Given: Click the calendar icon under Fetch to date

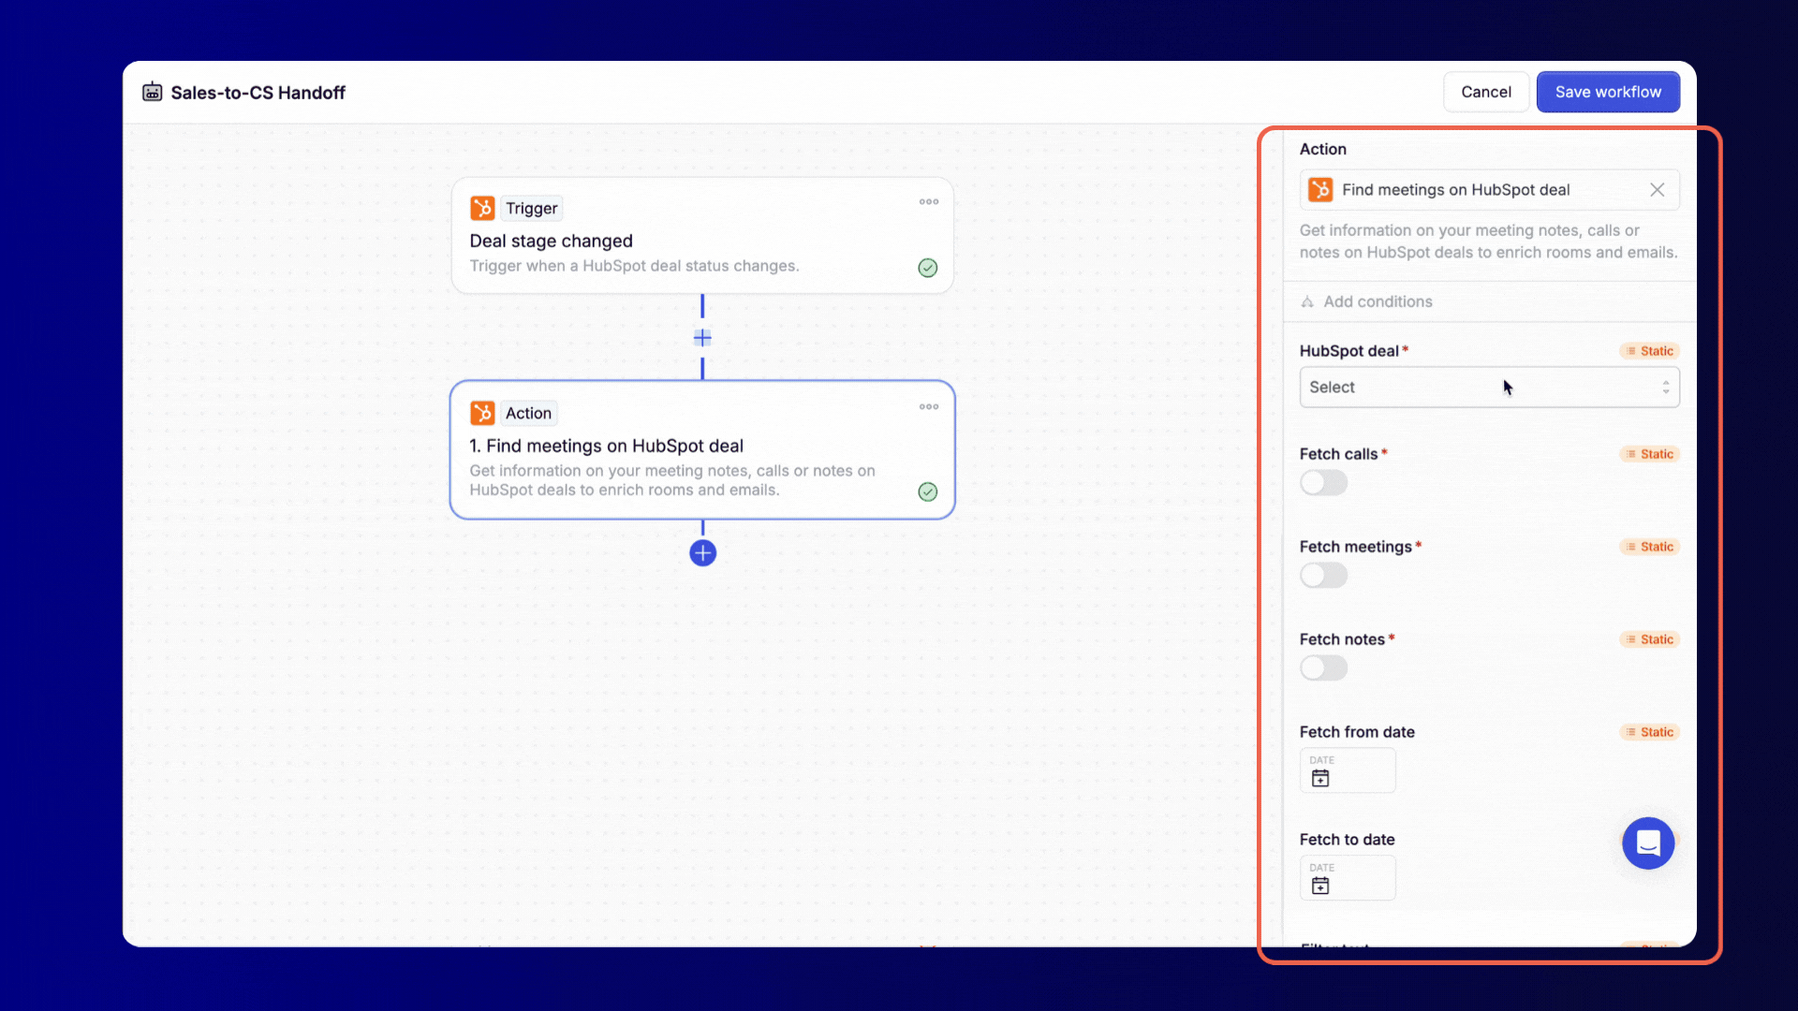Looking at the screenshot, I should (1320, 886).
